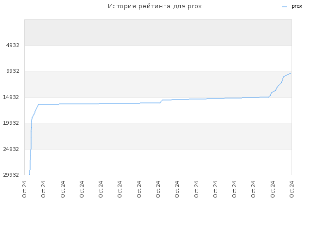
Task: Click the 29932 y-axis label
Action: point(11,175)
